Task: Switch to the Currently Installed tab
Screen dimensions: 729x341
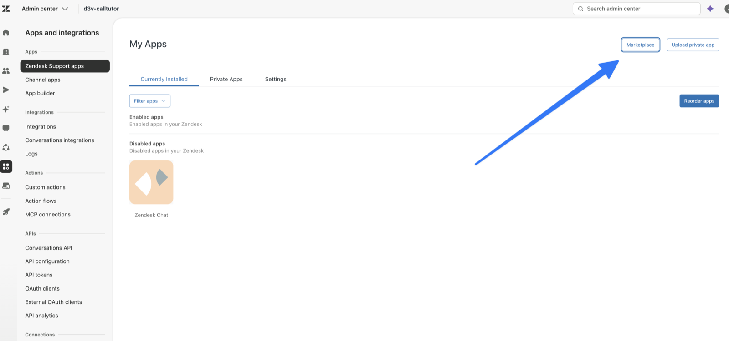Action: pos(164,79)
